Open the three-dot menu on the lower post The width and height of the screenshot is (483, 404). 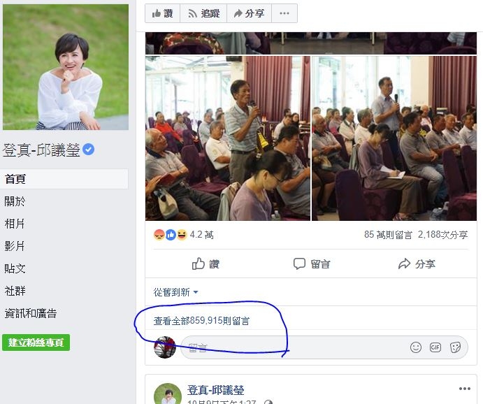click(465, 389)
